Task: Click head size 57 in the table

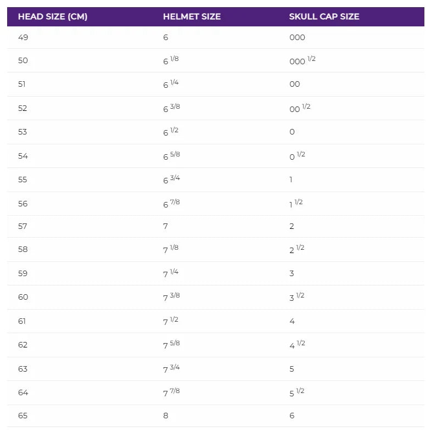Action: click(x=23, y=226)
